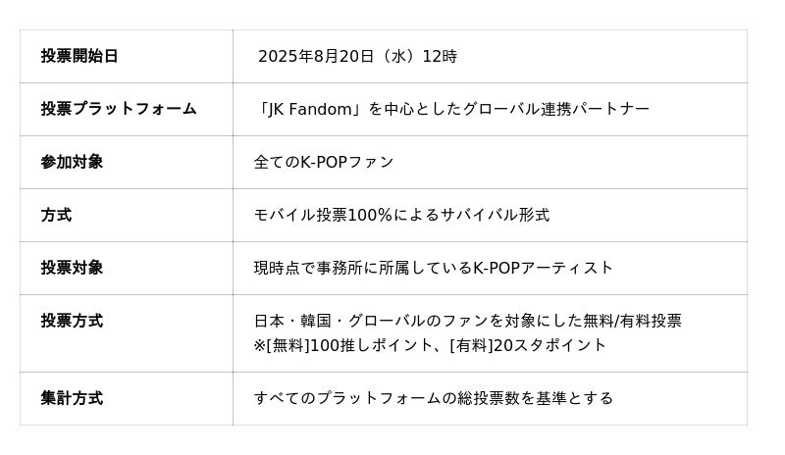Click the 参加対象 label
This screenshot has width=785, height=455.
click(x=72, y=162)
